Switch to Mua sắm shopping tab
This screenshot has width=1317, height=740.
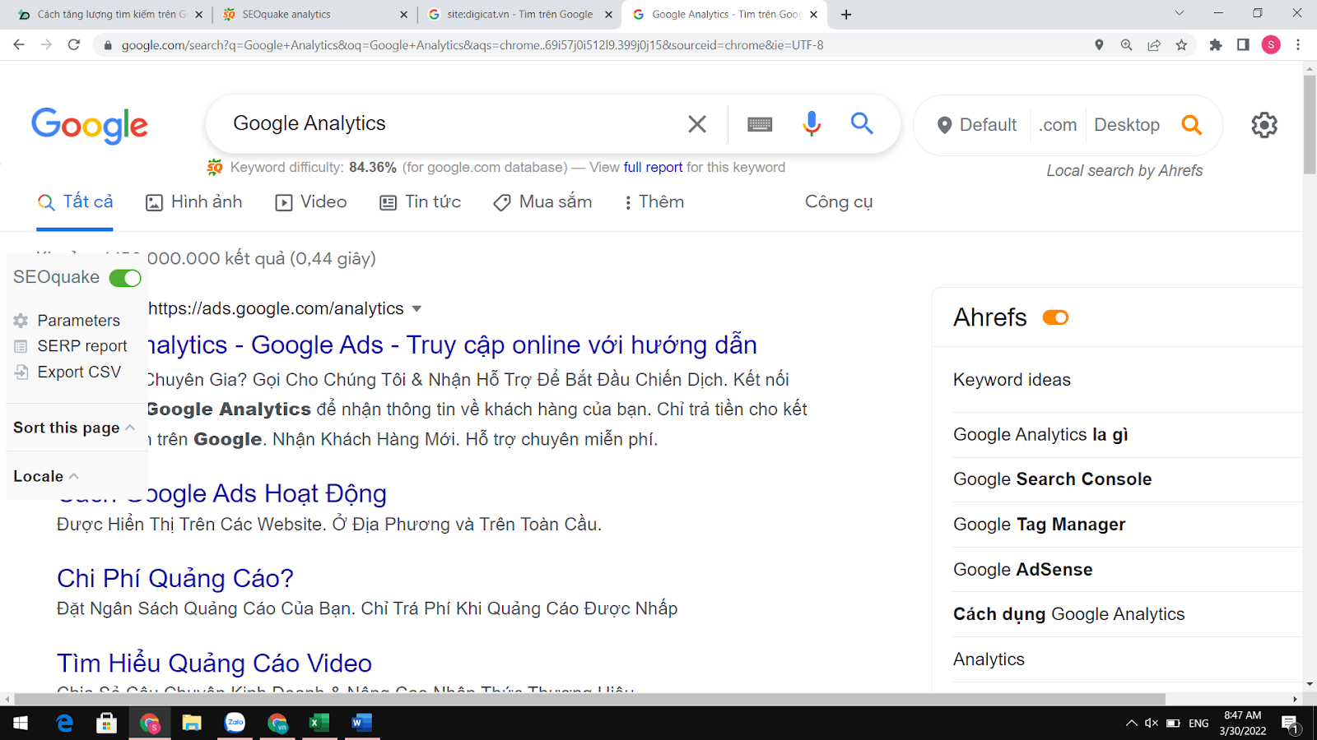pyautogui.click(x=542, y=202)
